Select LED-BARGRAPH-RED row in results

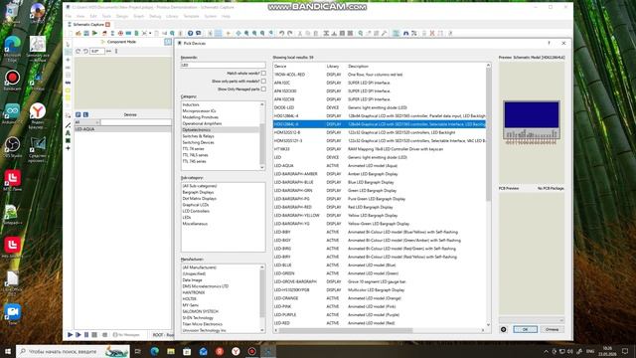pyautogui.click(x=380, y=207)
